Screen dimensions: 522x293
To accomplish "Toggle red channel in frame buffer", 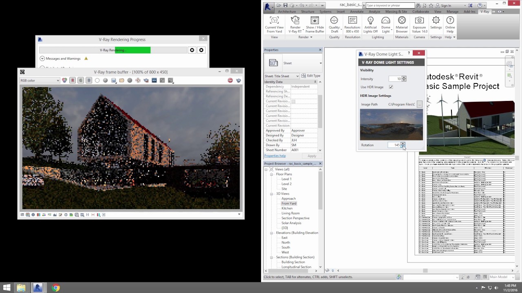I will point(73,81).
